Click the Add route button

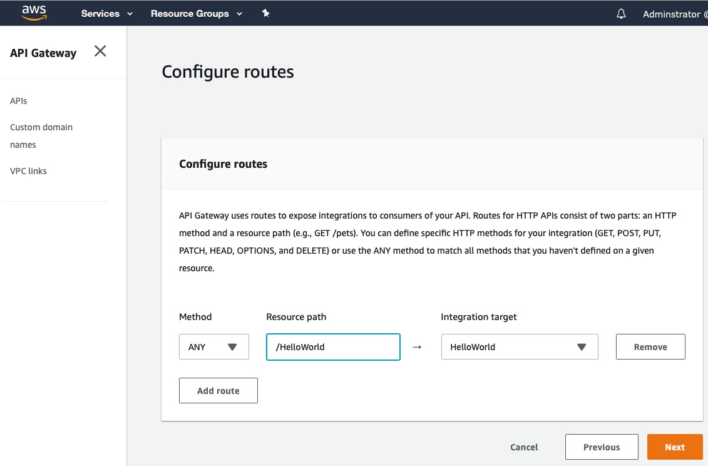[218, 390]
